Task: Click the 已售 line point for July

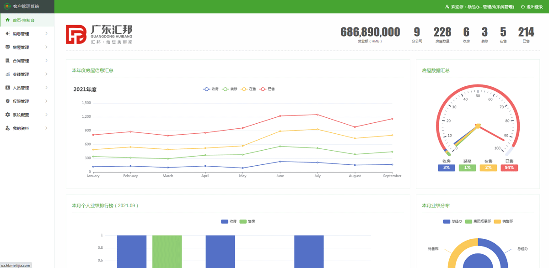Action: pos(318,115)
